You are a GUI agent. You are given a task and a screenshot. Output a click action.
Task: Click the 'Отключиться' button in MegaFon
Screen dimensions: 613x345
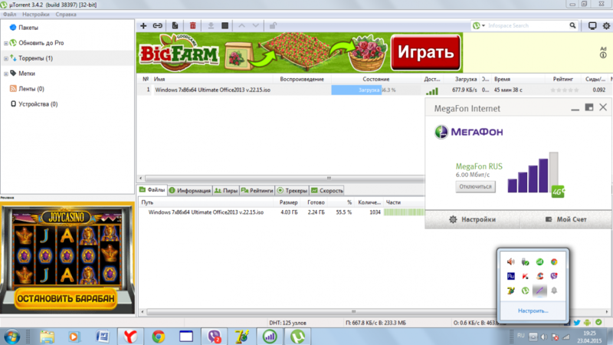[x=475, y=186]
